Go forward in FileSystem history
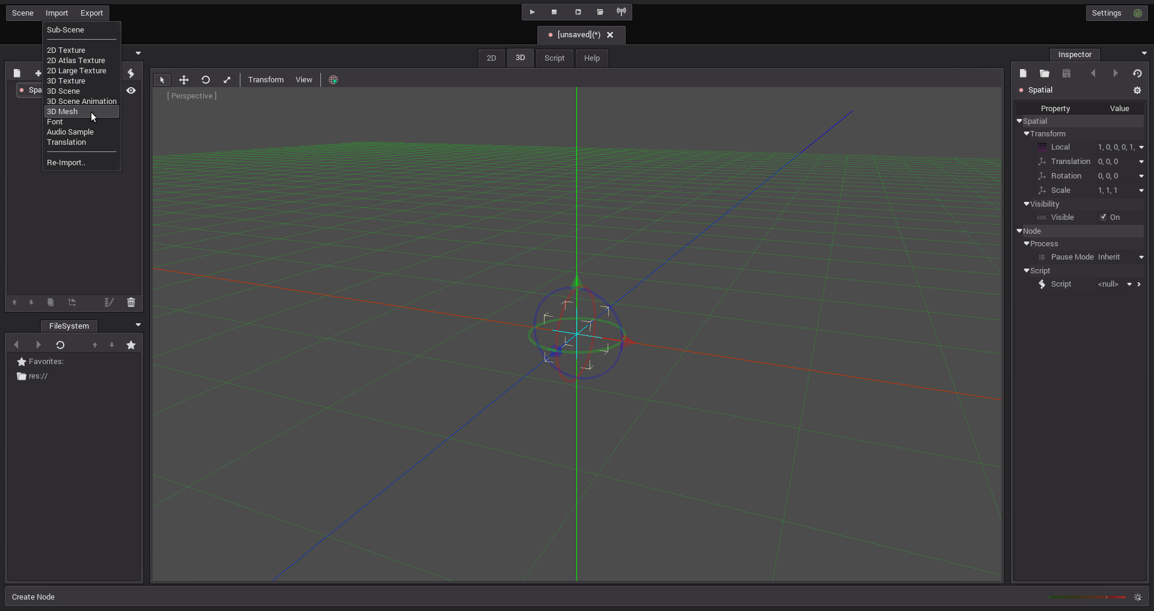Viewport: 1154px width, 611px height. pos(38,345)
